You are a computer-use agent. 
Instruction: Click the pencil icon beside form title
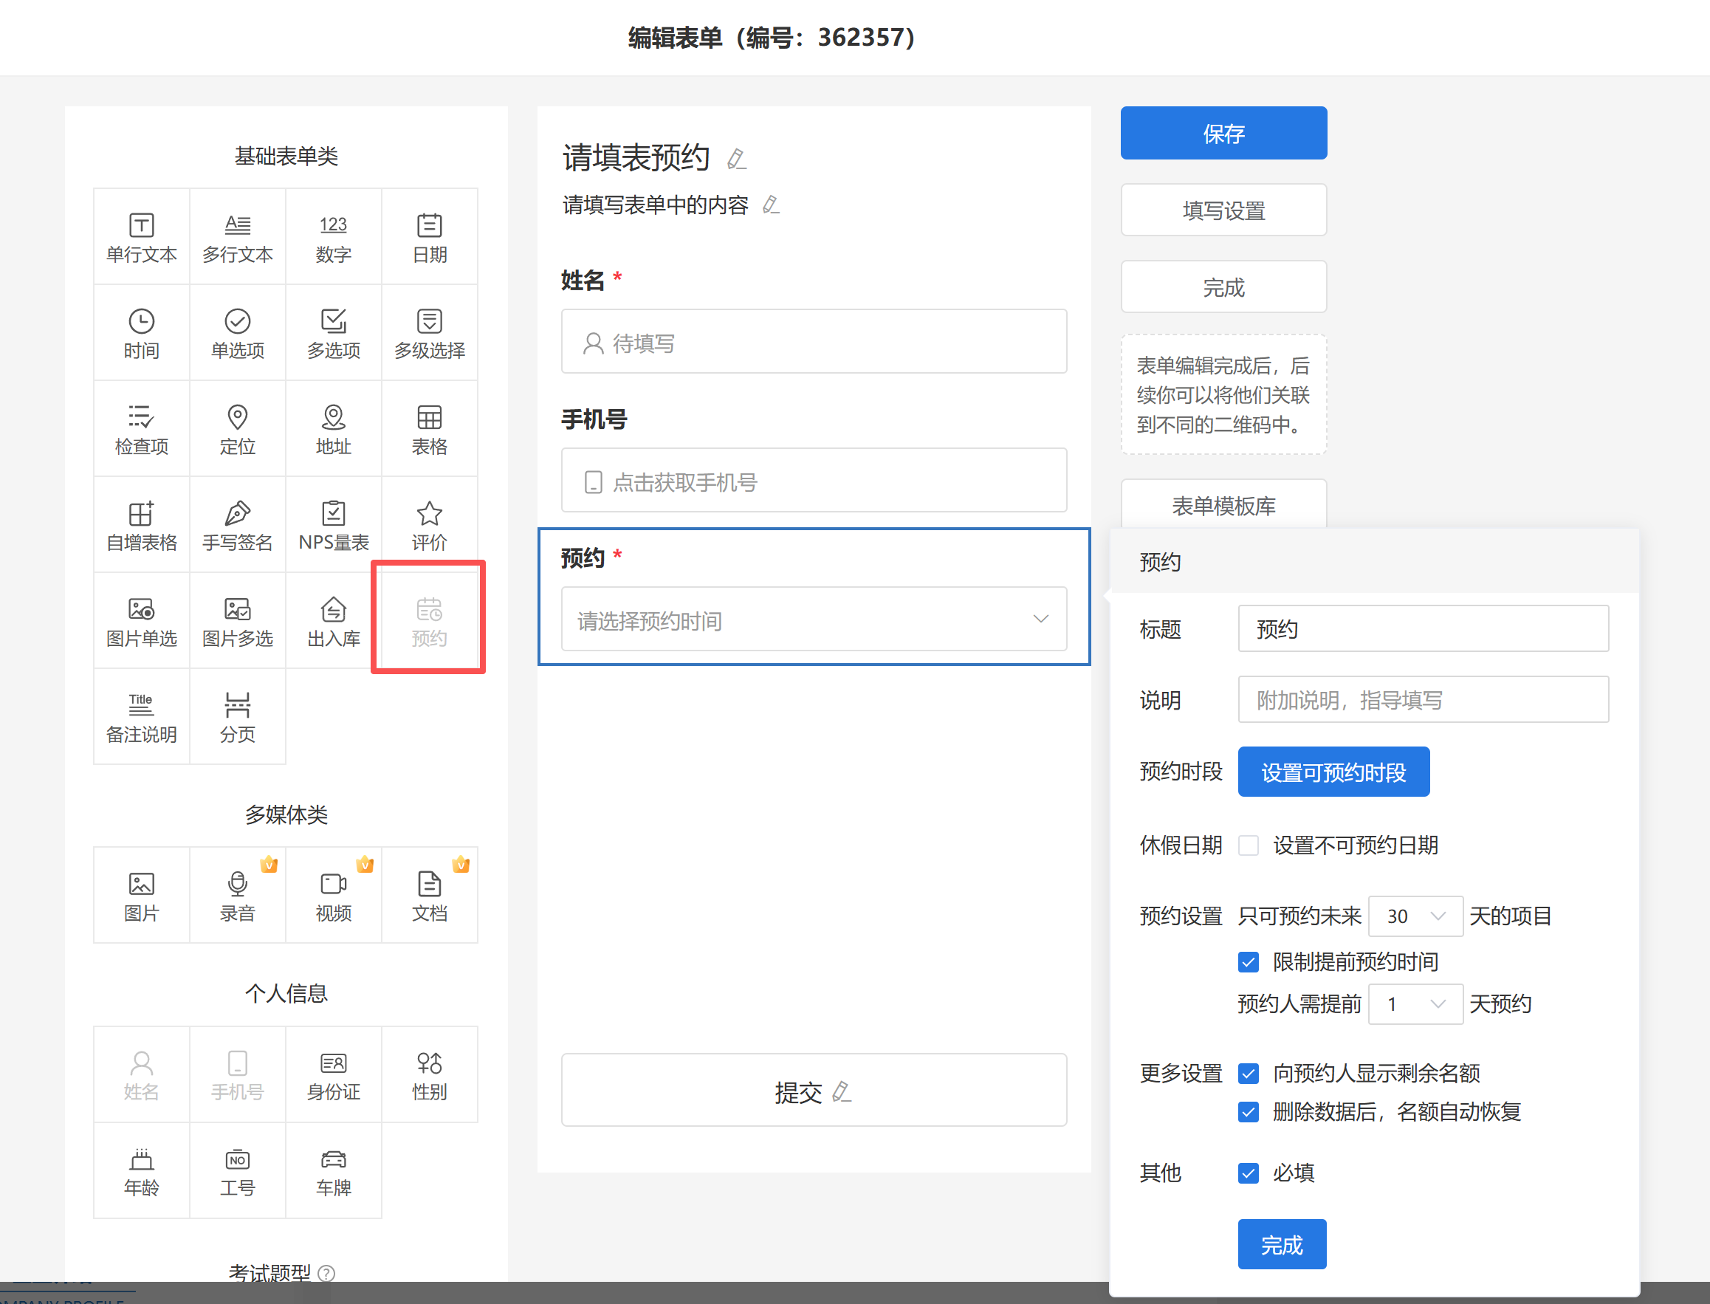(736, 159)
